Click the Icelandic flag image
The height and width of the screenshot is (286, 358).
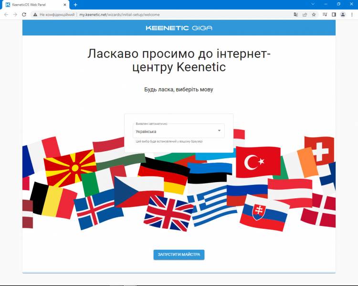tap(98, 210)
